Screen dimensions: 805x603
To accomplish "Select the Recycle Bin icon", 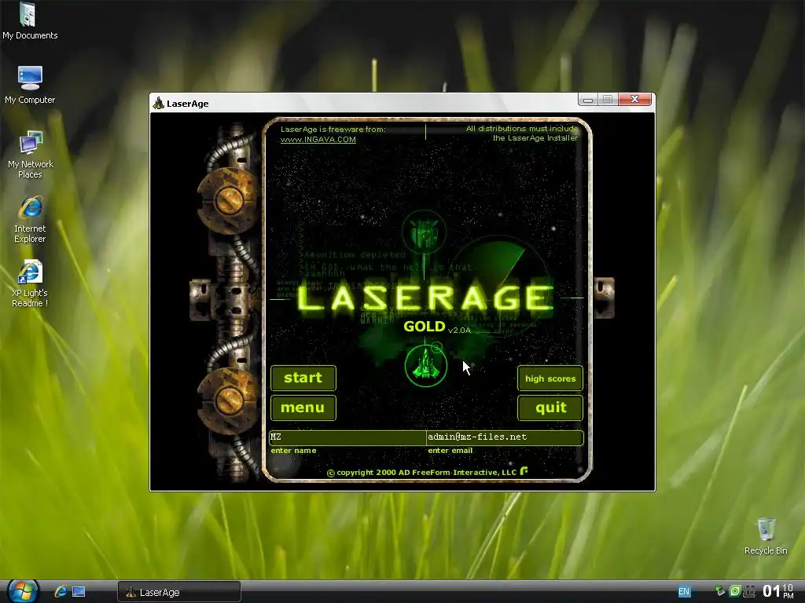I will tap(766, 536).
